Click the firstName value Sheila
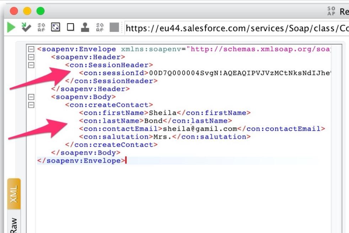 (x=162, y=113)
